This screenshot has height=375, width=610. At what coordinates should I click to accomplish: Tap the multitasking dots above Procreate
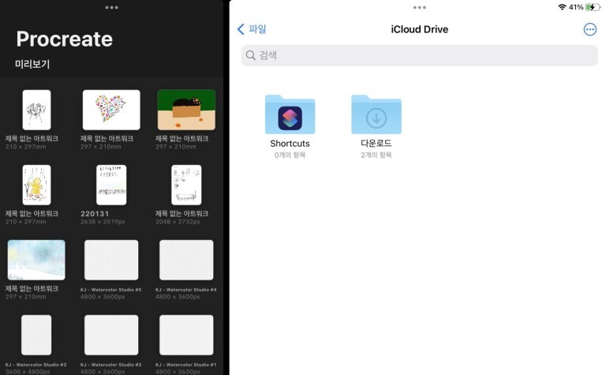pyautogui.click(x=111, y=7)
